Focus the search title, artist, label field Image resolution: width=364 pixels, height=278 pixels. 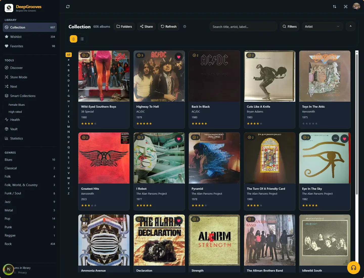pyautogui.click(x=243, y=27)
